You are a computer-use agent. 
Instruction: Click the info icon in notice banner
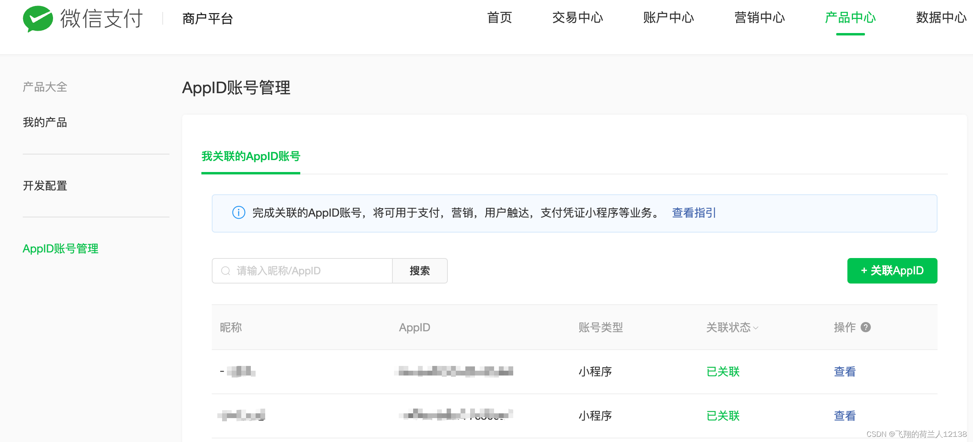[238, 213]
